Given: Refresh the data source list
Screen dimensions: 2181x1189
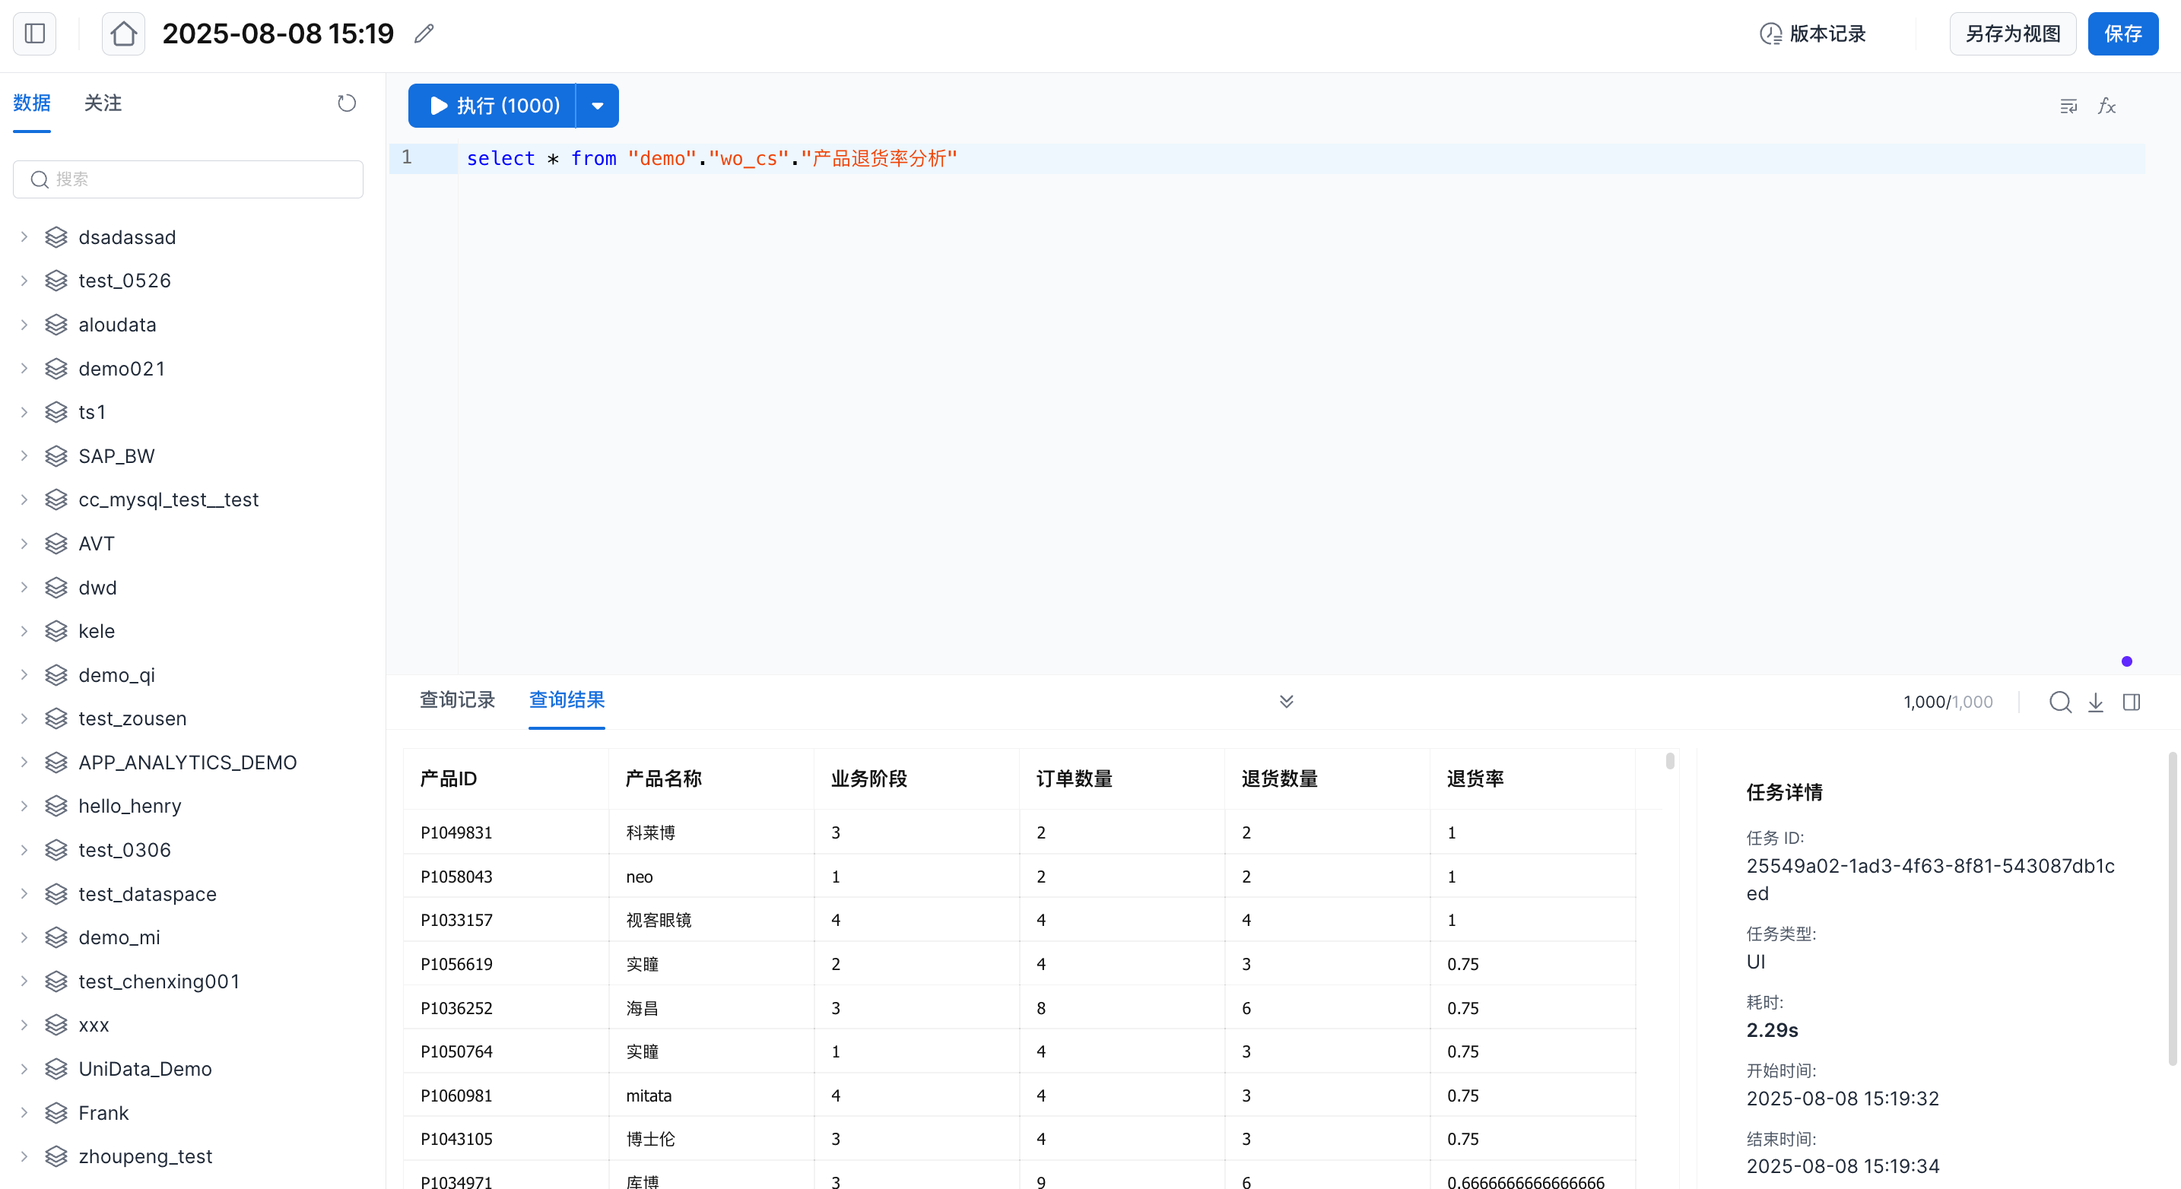Looking at the screenshot, I should pos(346,103).
